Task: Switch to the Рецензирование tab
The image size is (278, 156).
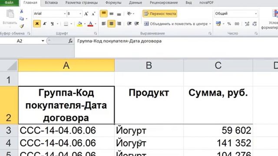Action: click(164, 3)
